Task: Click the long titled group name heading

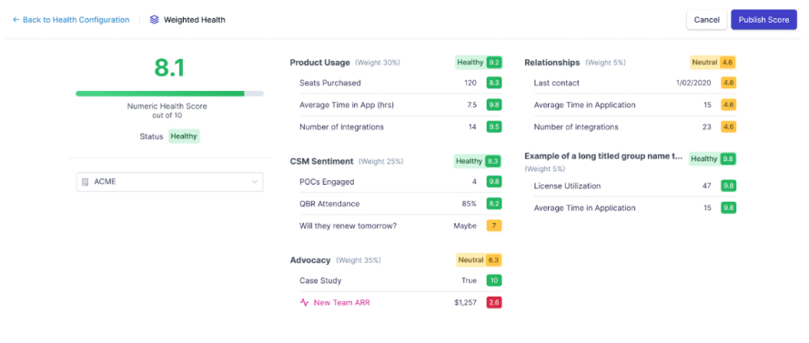Action: [x=603, y=156]
